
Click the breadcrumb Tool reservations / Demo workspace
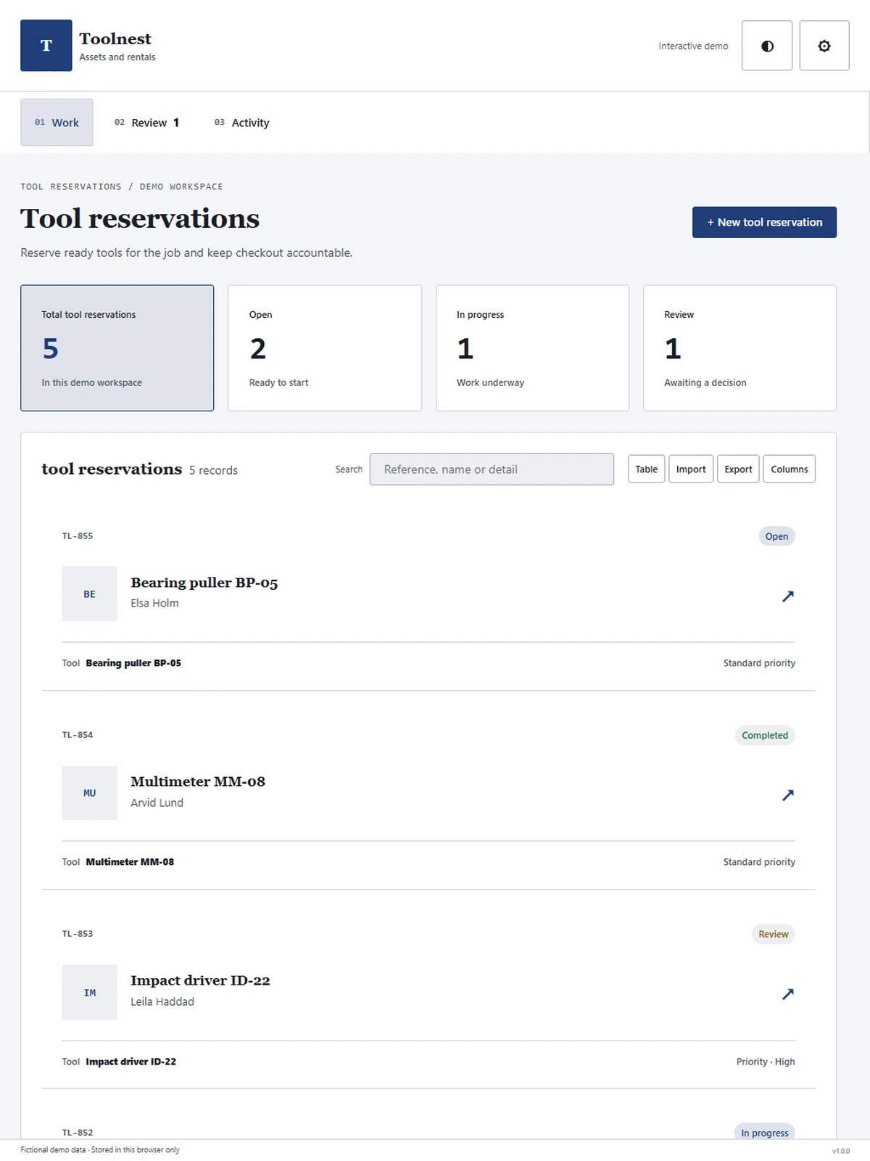click(122, 186)
